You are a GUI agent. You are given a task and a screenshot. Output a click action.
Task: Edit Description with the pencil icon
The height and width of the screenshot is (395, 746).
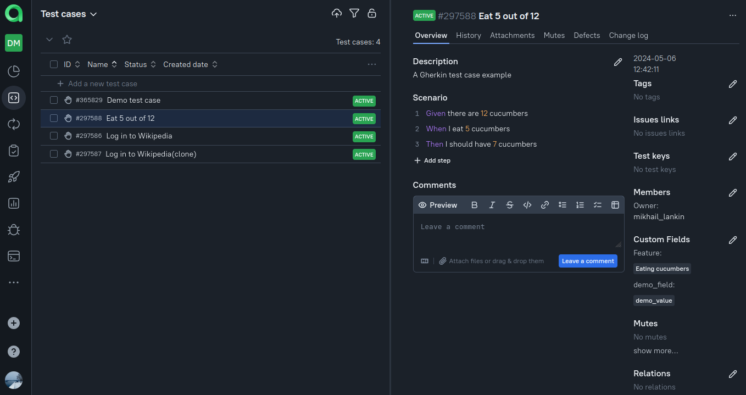pyautogui.click(x=618, y=62)
